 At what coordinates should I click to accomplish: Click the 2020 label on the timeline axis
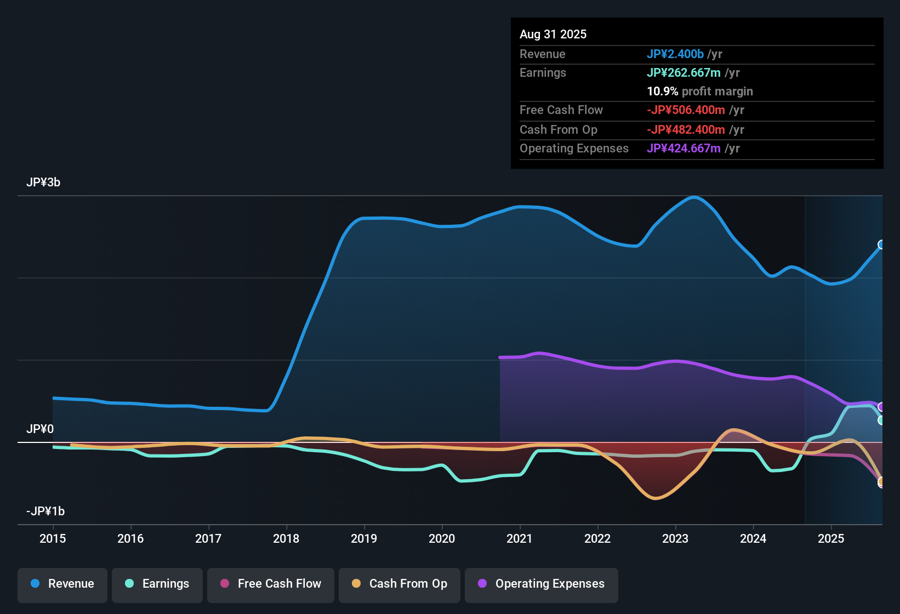click(442, 539)
